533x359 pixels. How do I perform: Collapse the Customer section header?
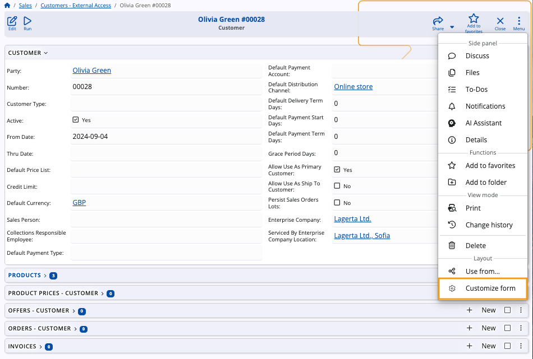pyautogui.click(x=28, y=53)
